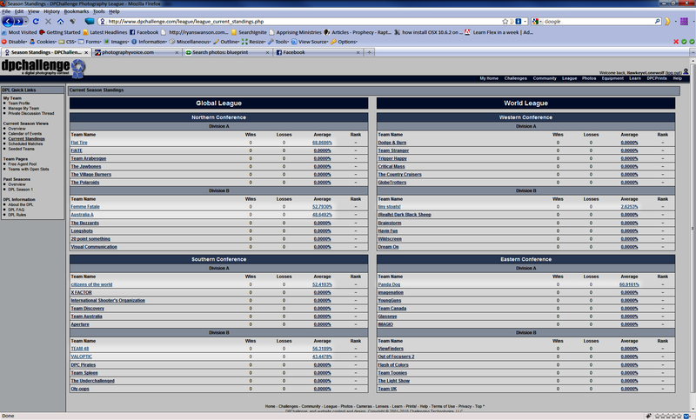Open the Panda Dog team link

pyautogui.click(x=389, y=284)
